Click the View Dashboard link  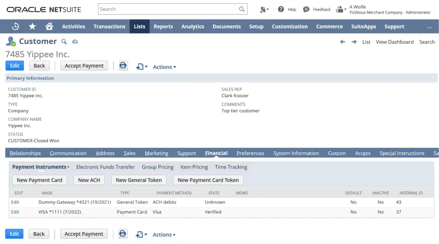[x=394, y=42]
